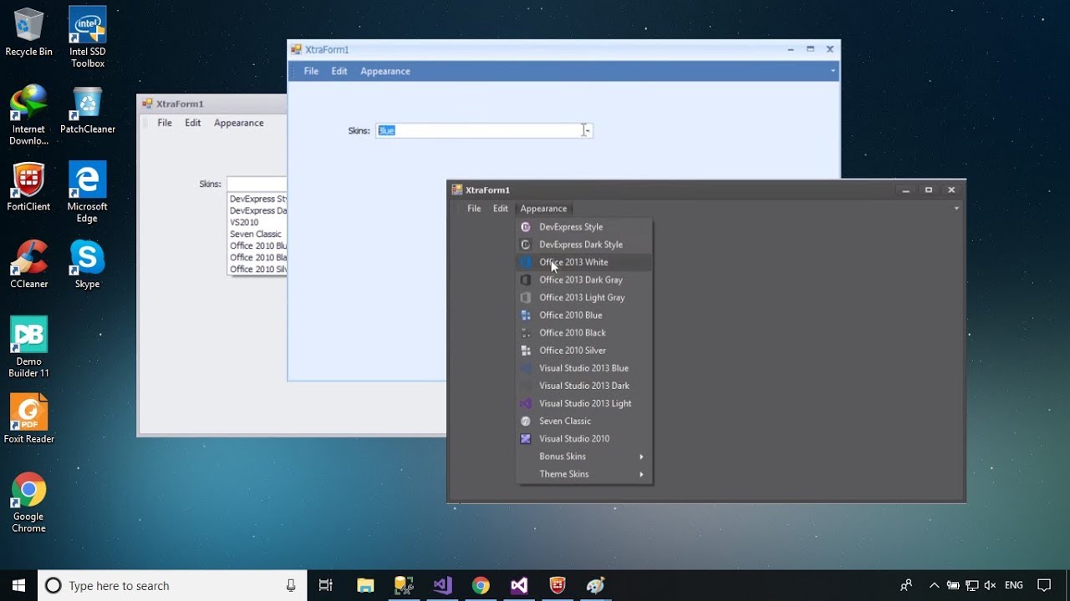The width and height of the screenshot is (1070, 601).
Task: Open the menu bar overflow arrow in the blue window
Action: 833,71
